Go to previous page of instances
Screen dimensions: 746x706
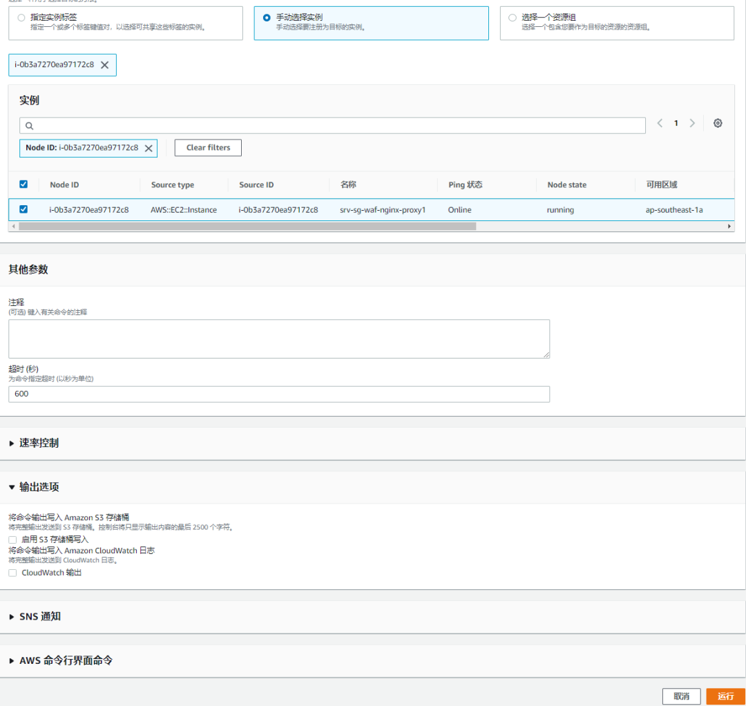(x=660, y=124)
